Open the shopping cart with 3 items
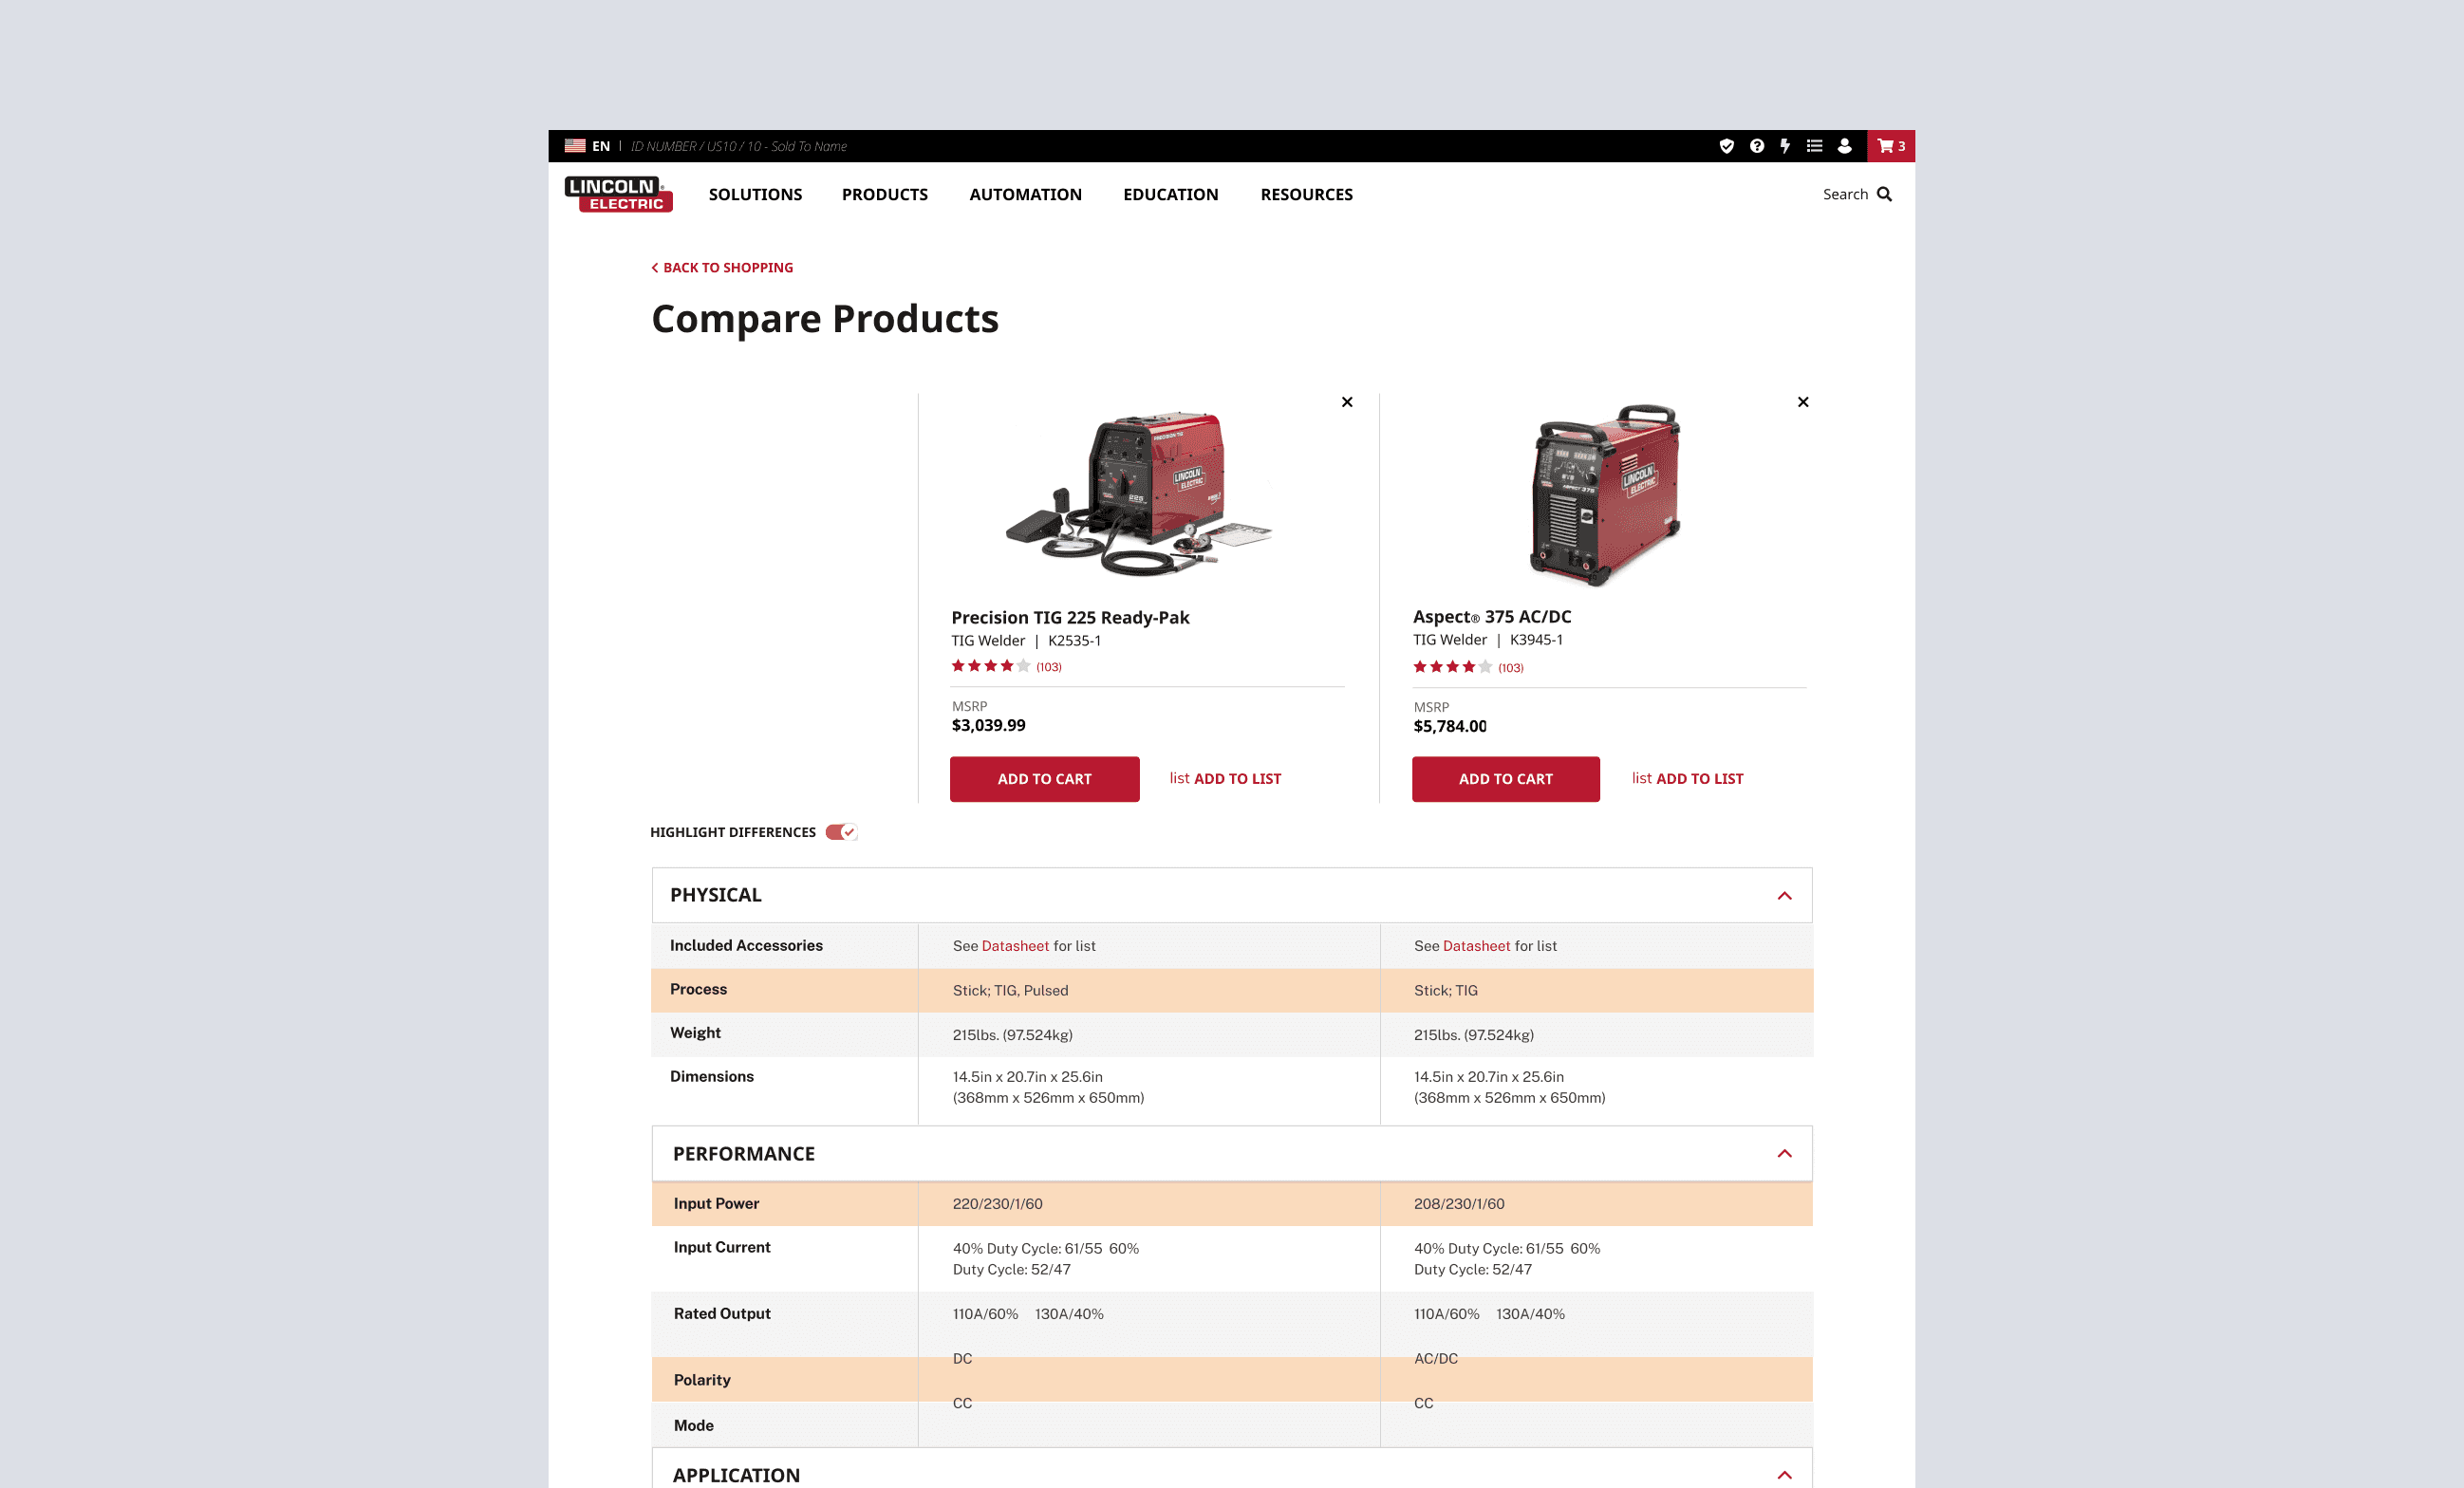This screenshot has width=2464, height=1488. click(1890, 146)
